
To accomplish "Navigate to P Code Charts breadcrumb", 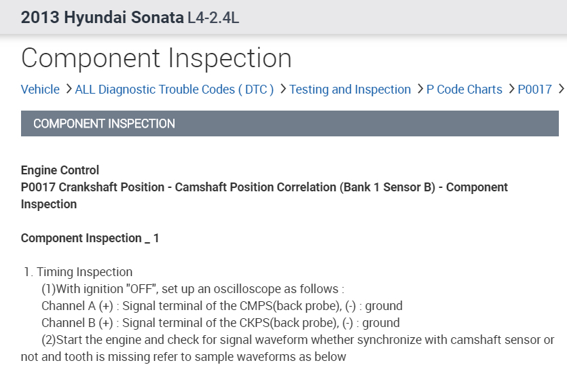I will [464, 90].
